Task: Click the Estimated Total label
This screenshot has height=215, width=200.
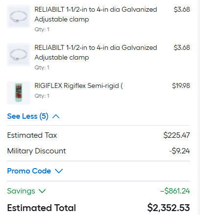Action: (x=42, y=208)
